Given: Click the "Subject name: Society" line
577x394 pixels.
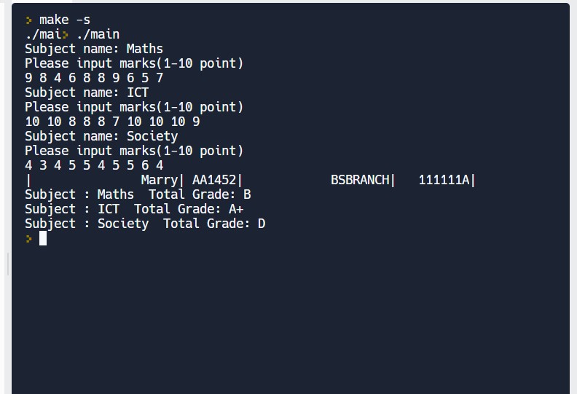Looking at the screenshot, I should 101,136.
